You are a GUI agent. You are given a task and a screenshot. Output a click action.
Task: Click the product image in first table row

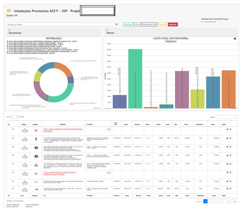click(36, 130)
